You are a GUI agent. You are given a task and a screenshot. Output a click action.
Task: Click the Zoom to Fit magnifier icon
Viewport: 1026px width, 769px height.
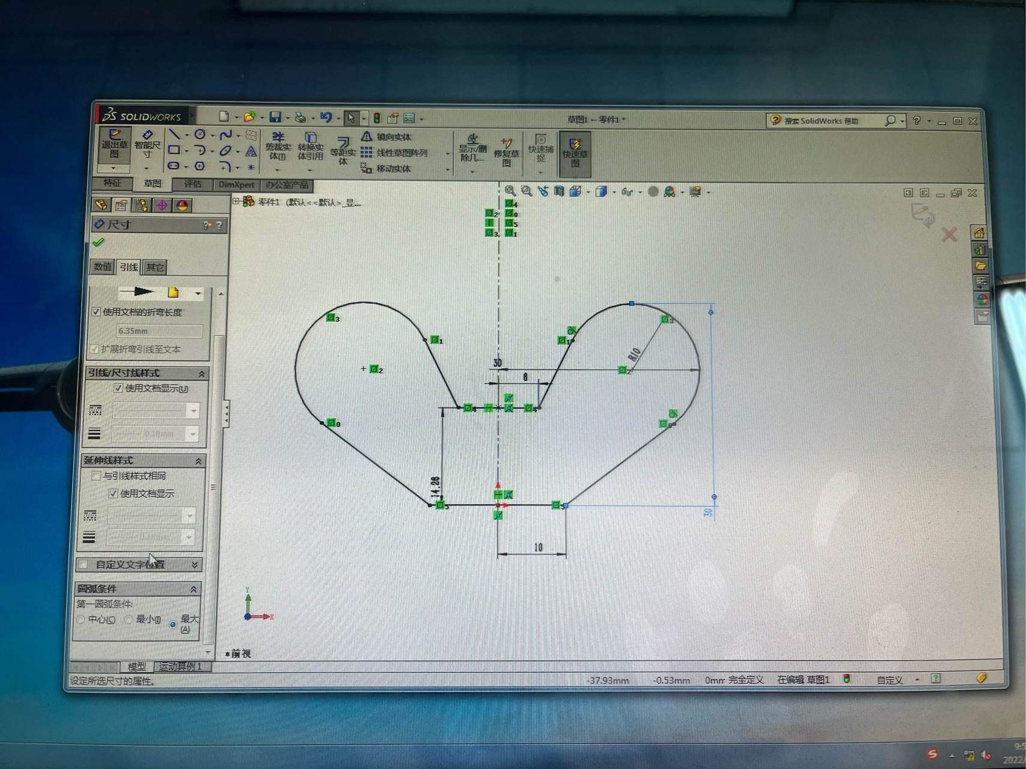510,191
